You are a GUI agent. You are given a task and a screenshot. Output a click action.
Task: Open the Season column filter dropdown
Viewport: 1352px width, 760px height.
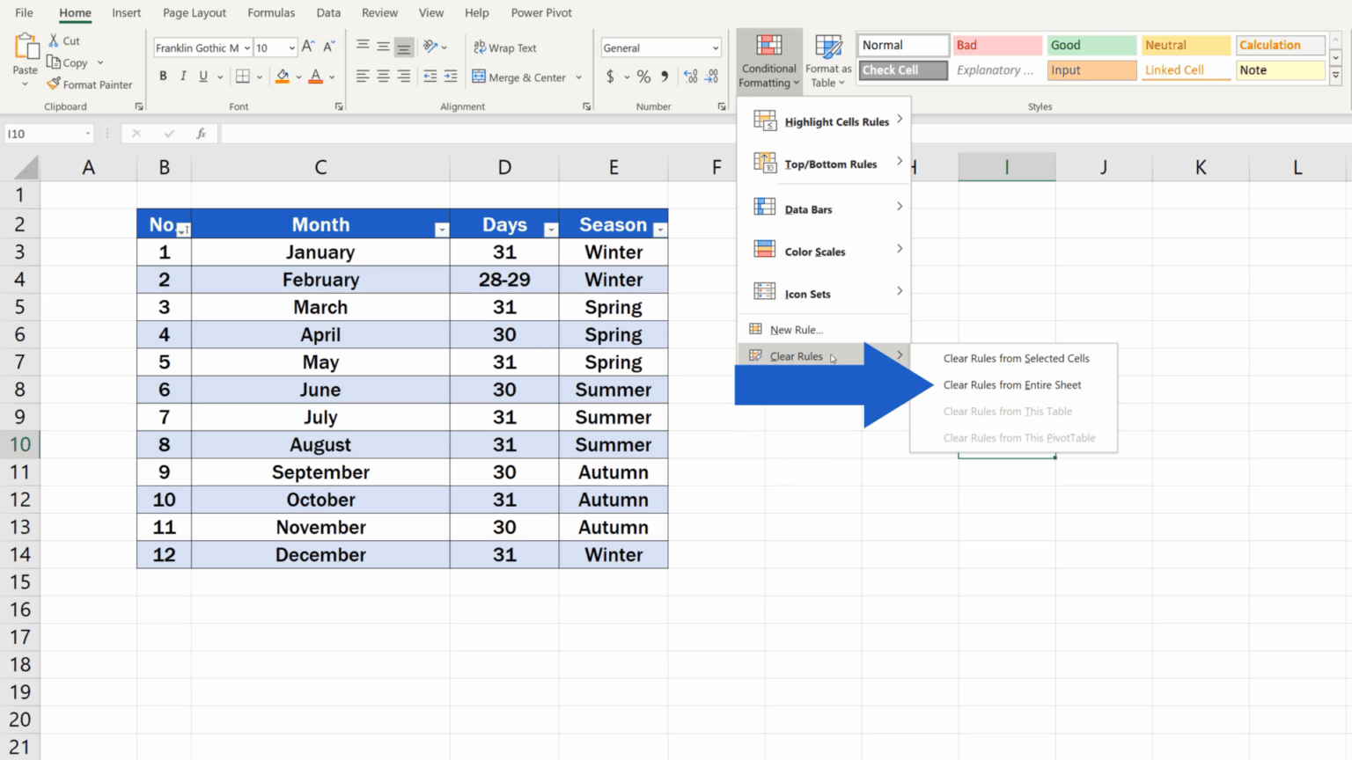660,229
